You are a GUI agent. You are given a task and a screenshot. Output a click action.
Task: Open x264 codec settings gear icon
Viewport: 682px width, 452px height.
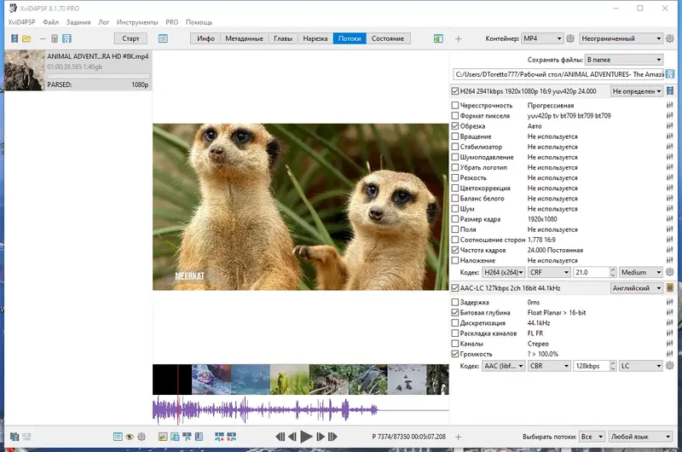670,272
